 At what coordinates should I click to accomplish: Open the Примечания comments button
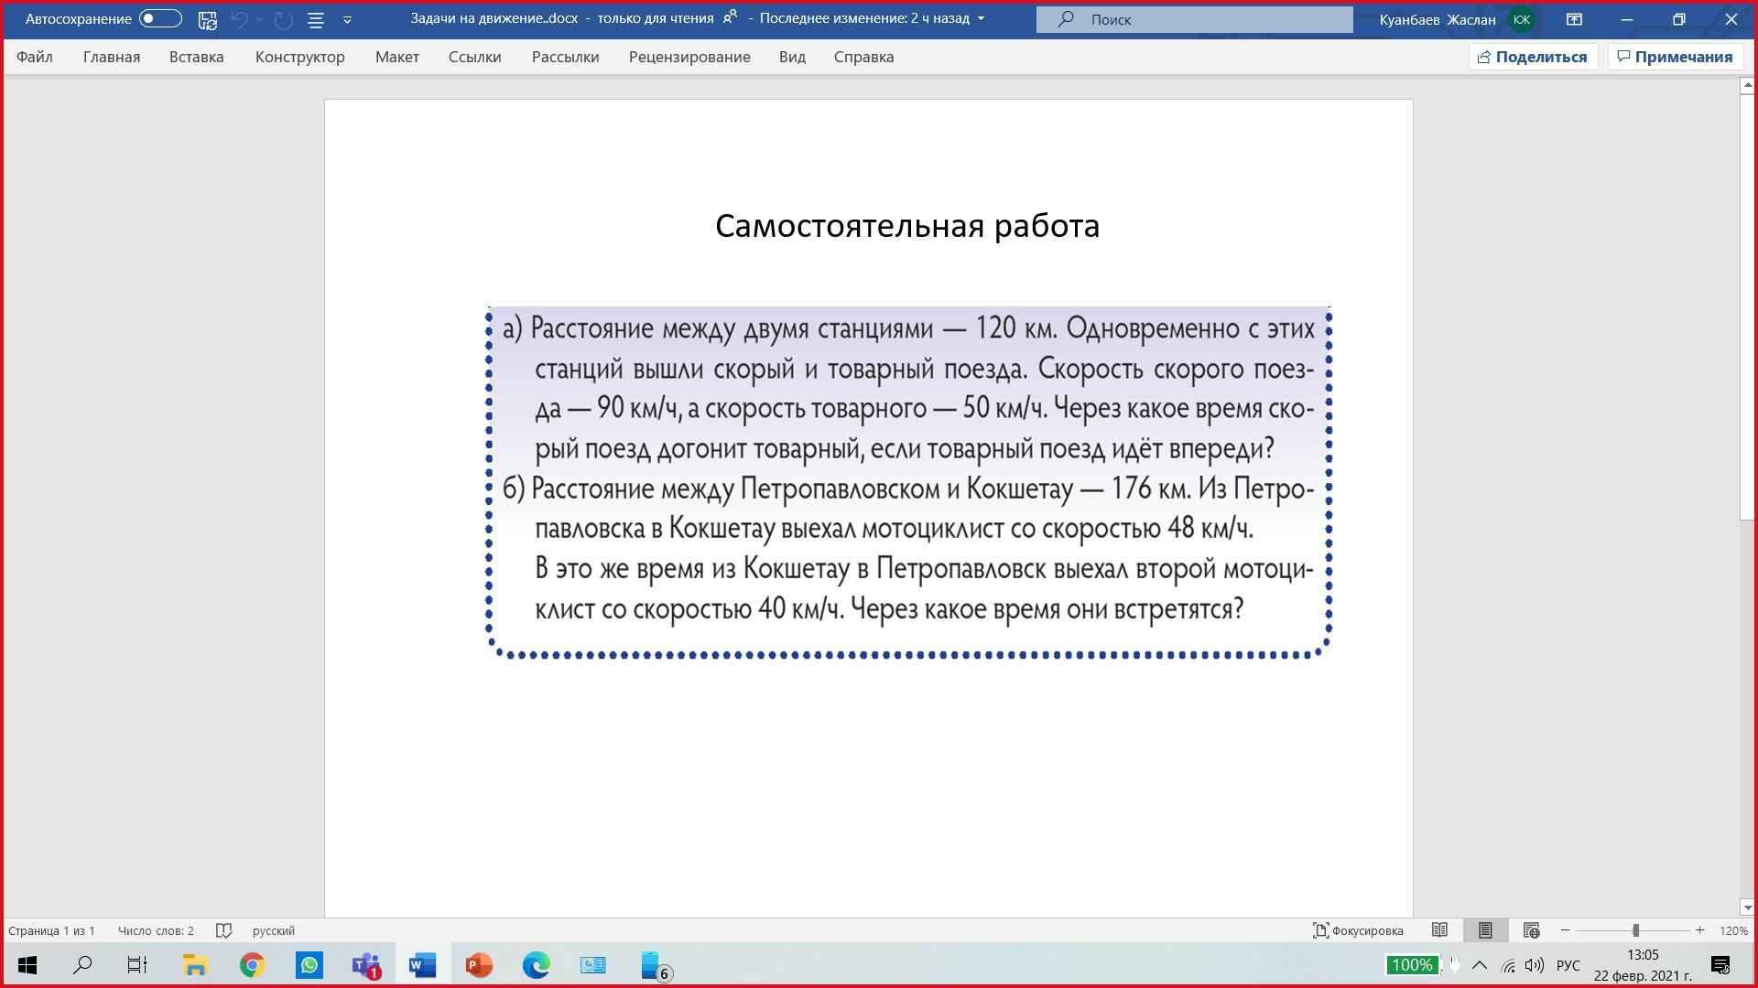coord(1675,57)
